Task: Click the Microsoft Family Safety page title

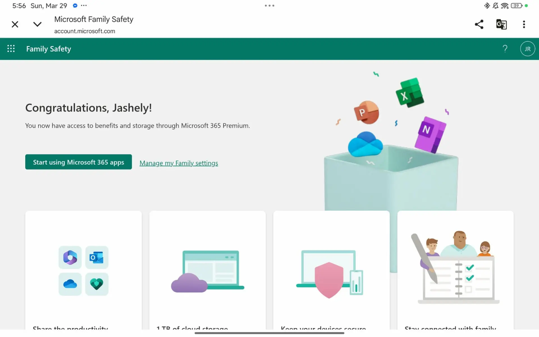Action: click(94, 19)
